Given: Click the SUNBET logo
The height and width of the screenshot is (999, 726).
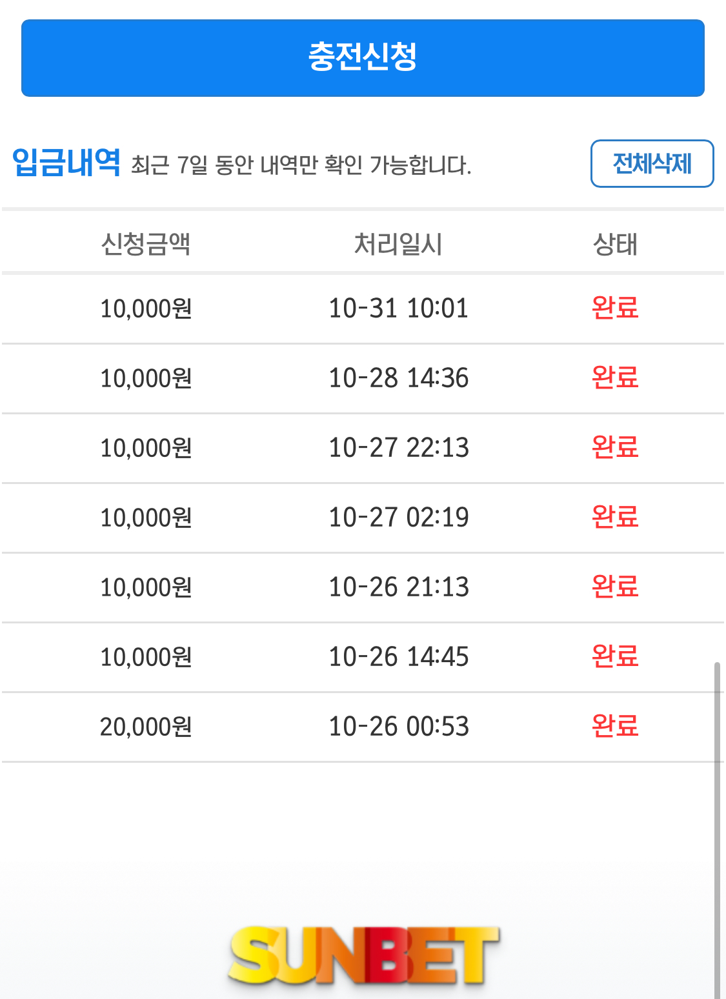Looking at the screenshot, I should [x=363, y=956].
